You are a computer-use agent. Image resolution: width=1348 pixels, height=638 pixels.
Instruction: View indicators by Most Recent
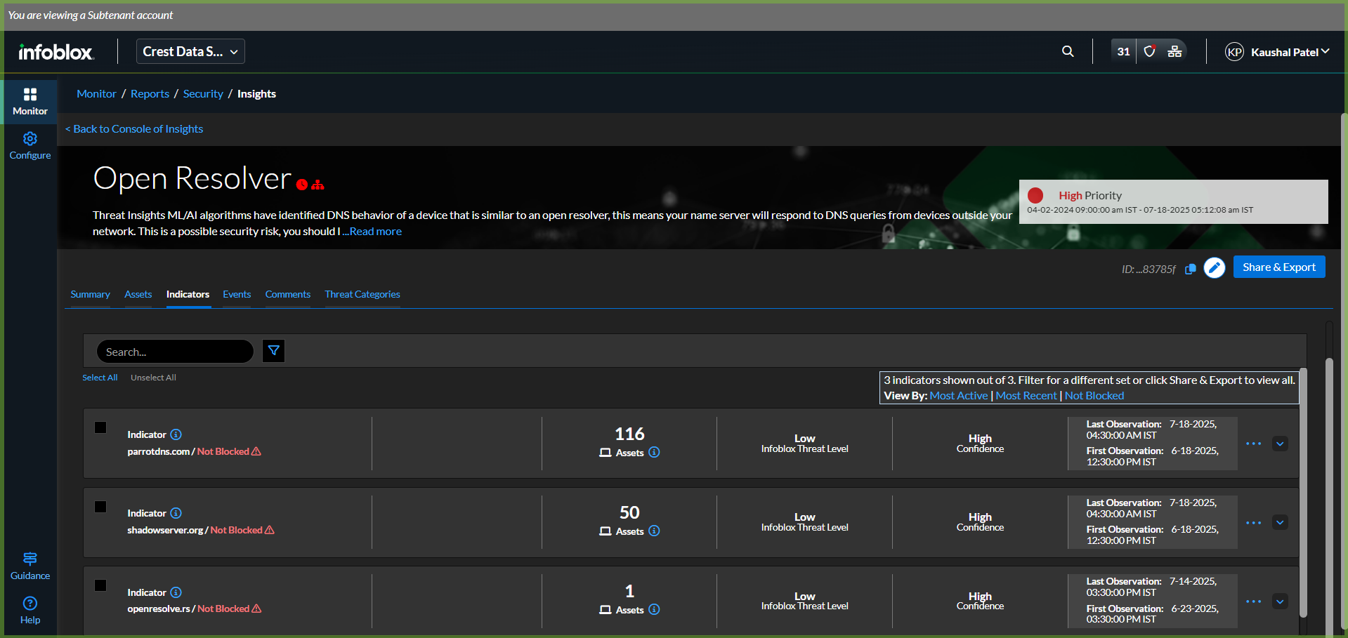(x=1026, y=396)
